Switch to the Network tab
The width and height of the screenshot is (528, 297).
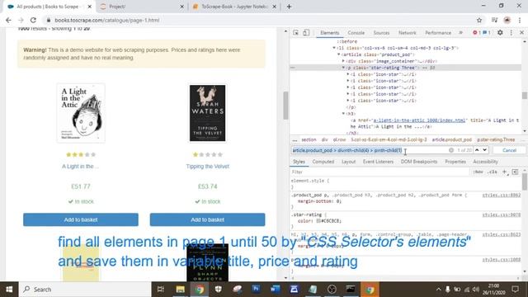point(407,33)
